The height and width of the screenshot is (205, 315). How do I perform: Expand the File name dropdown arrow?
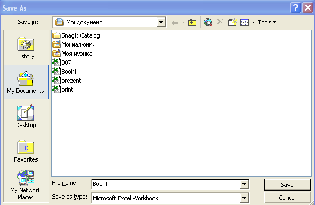click(x=244, y=184)
